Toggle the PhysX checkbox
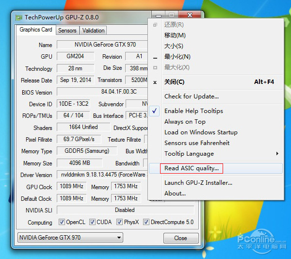The height and width of the screenshot is (259, 291). pyautogui.click(x=119, y=222)
